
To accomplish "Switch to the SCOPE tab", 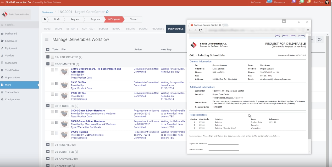I will (x=58, y=29).
